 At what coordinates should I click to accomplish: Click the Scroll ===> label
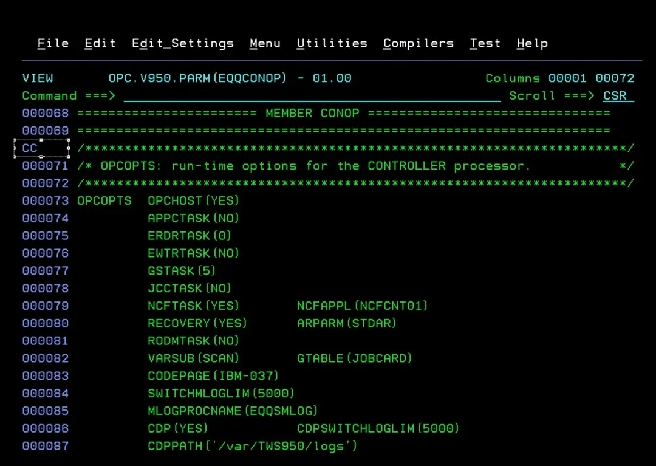(x=552, y=96)
